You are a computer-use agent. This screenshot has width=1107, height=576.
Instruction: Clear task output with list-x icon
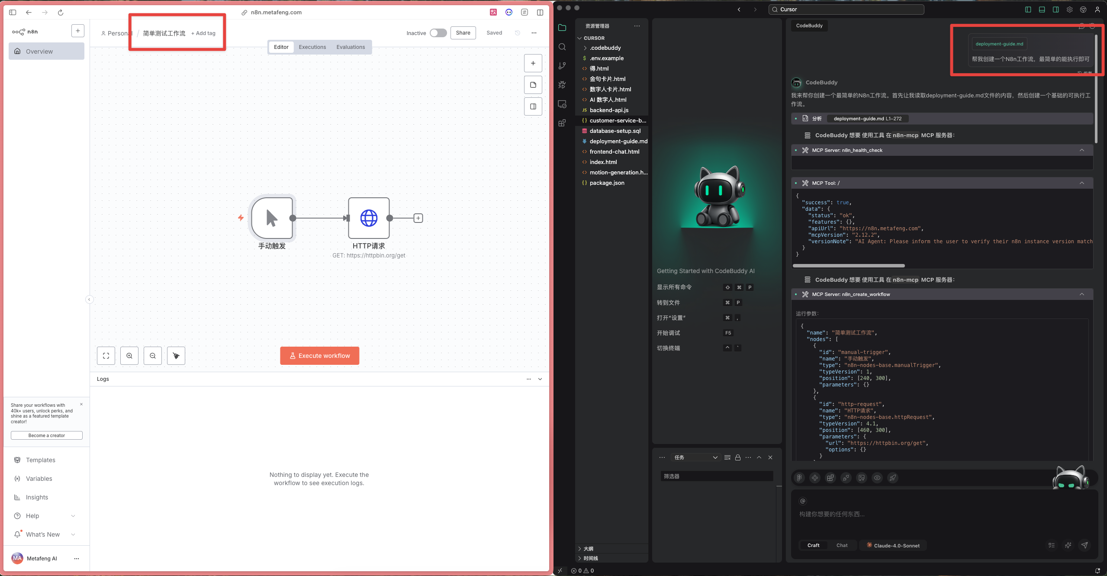(727, 457)
